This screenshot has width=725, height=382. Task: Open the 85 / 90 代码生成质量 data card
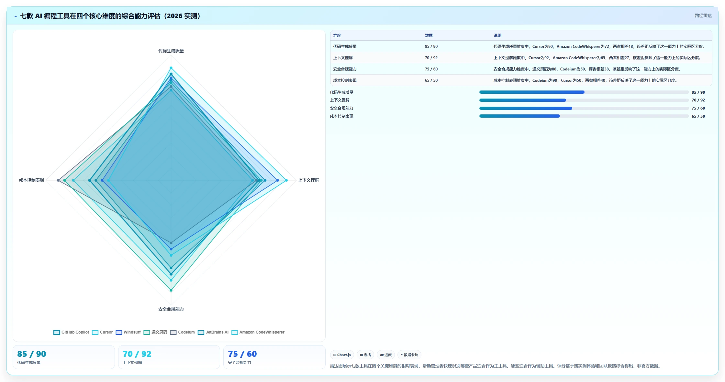(x=64, y=357)
